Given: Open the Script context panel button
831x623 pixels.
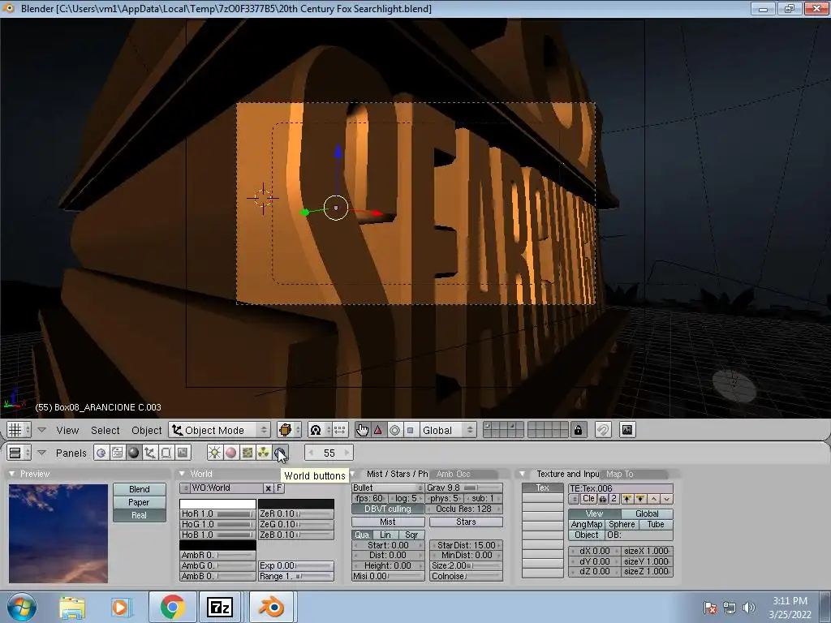Looking at the screenshot, I should 117,453.
